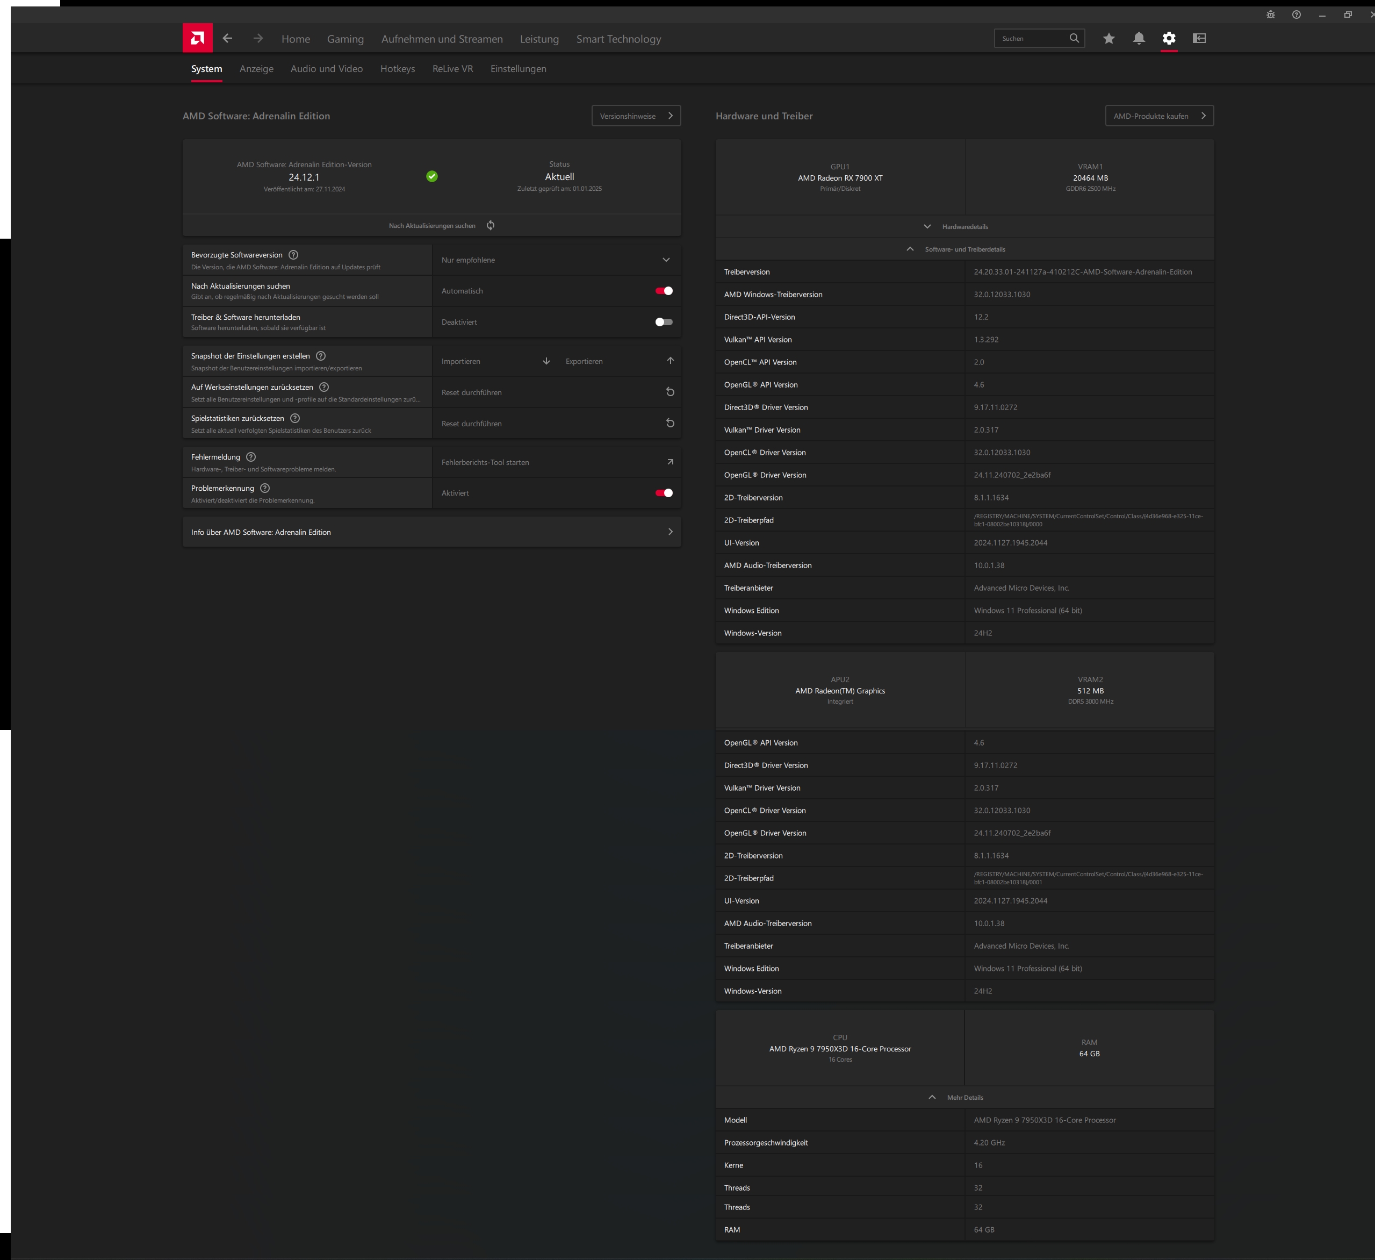The image size is (1375, 1260).
Task: Open notifications bell icon
Action: tap(1139, 38)
